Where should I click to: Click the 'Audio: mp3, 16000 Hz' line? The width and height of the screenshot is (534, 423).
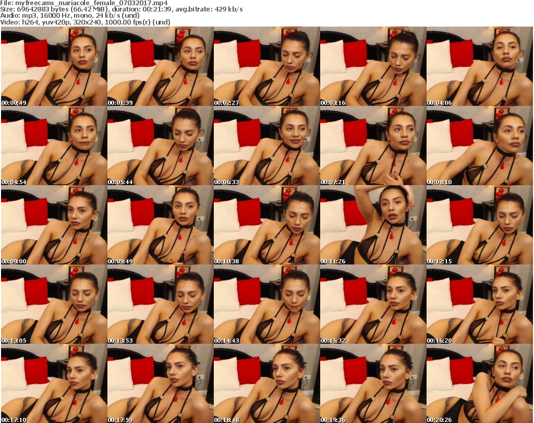[x=70, y=16]
